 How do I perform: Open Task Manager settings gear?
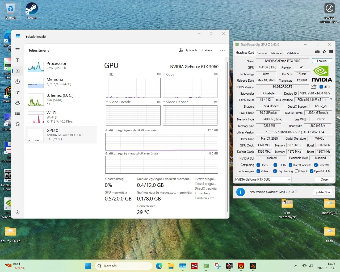point(18,212)
